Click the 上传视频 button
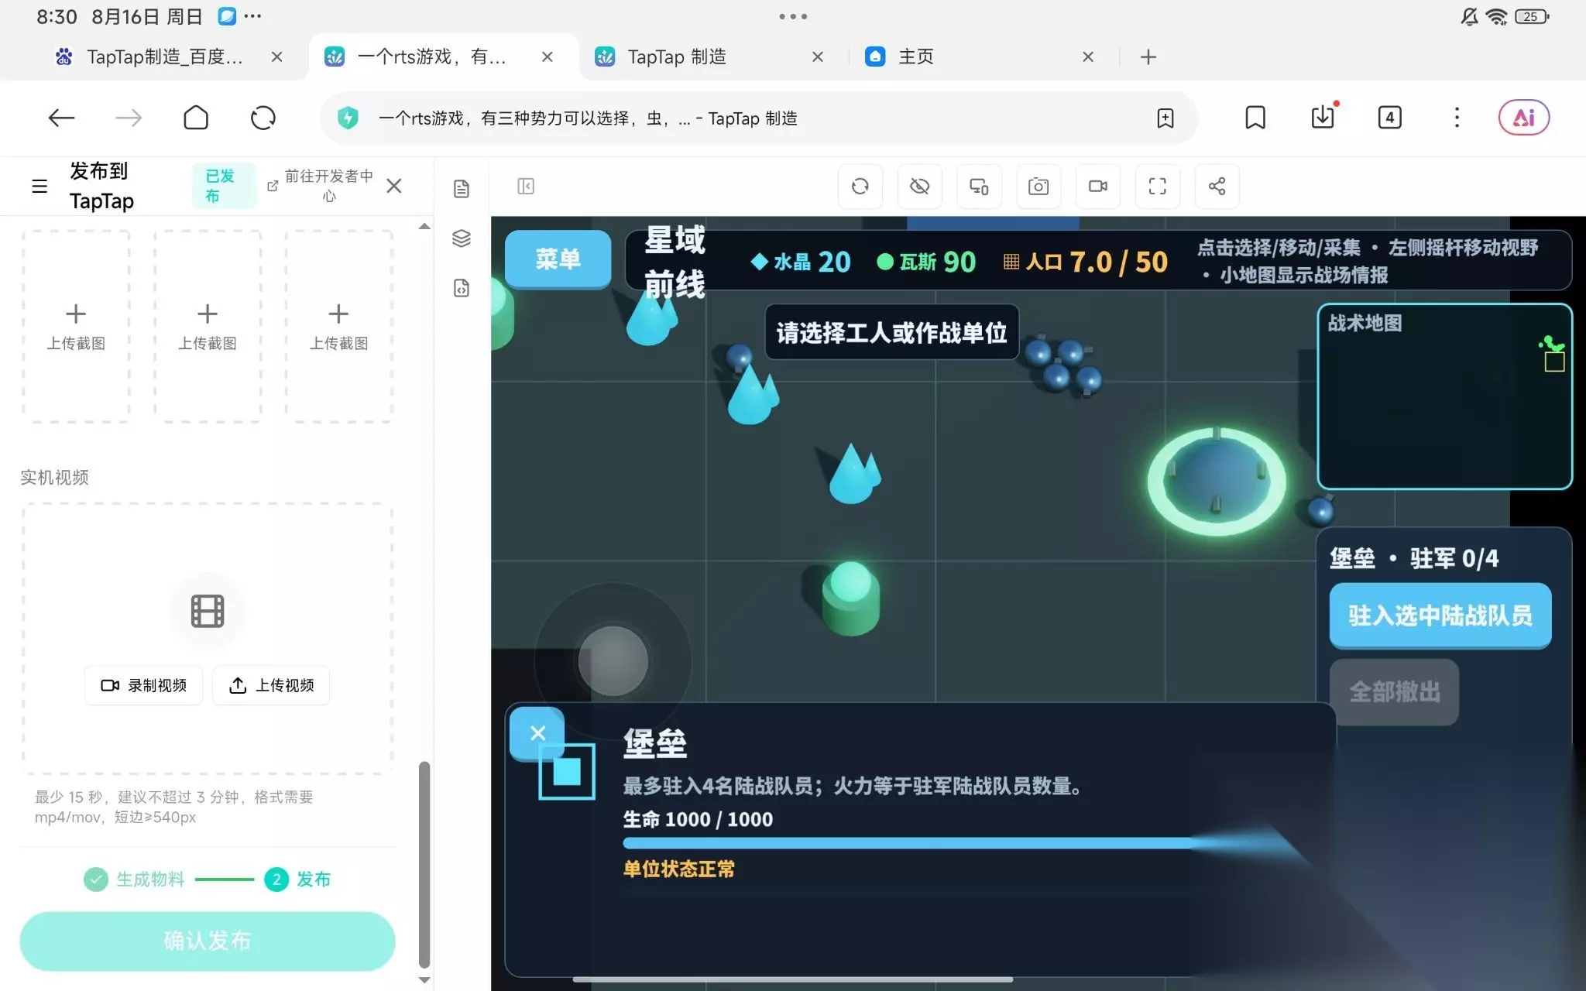Screen dimensions: 1586x991 pyautogui.click(x=271, y=685)
